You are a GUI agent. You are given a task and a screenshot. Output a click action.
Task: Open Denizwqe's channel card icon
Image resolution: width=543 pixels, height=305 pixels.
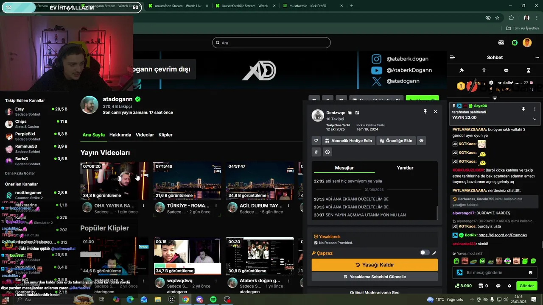point(357,113)
